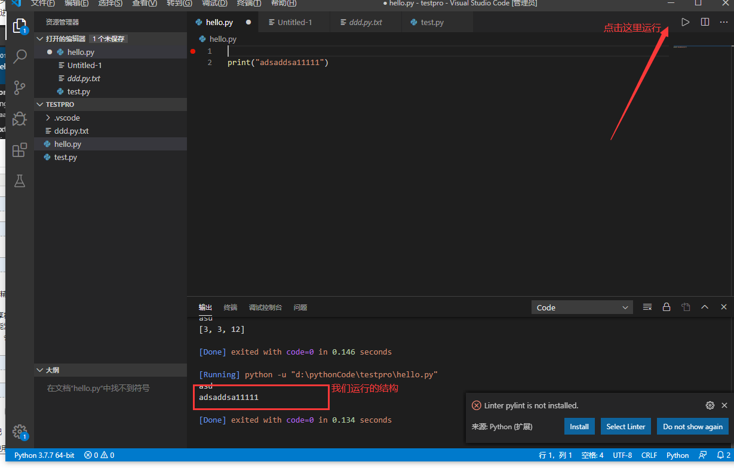Maximize the panel with the up chevron
Screen dimensions: 734x468
(705, 307)
